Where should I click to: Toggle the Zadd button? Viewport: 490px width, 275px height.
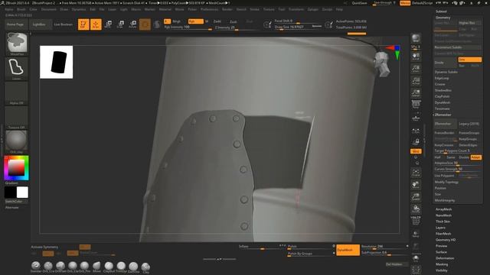tap(217, 21)
